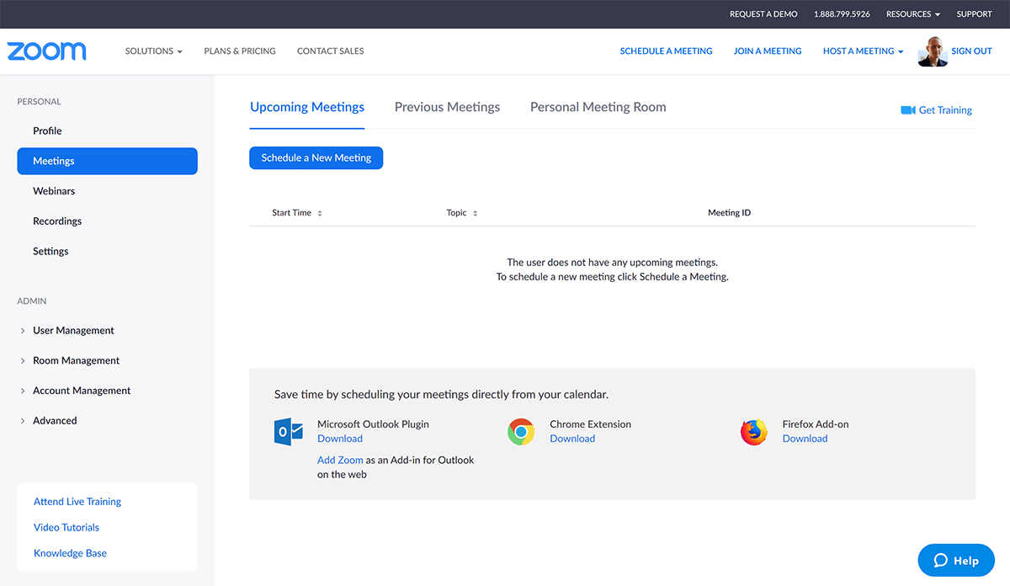Open the Get Training video icon
1010x586 pixels.
909,109
